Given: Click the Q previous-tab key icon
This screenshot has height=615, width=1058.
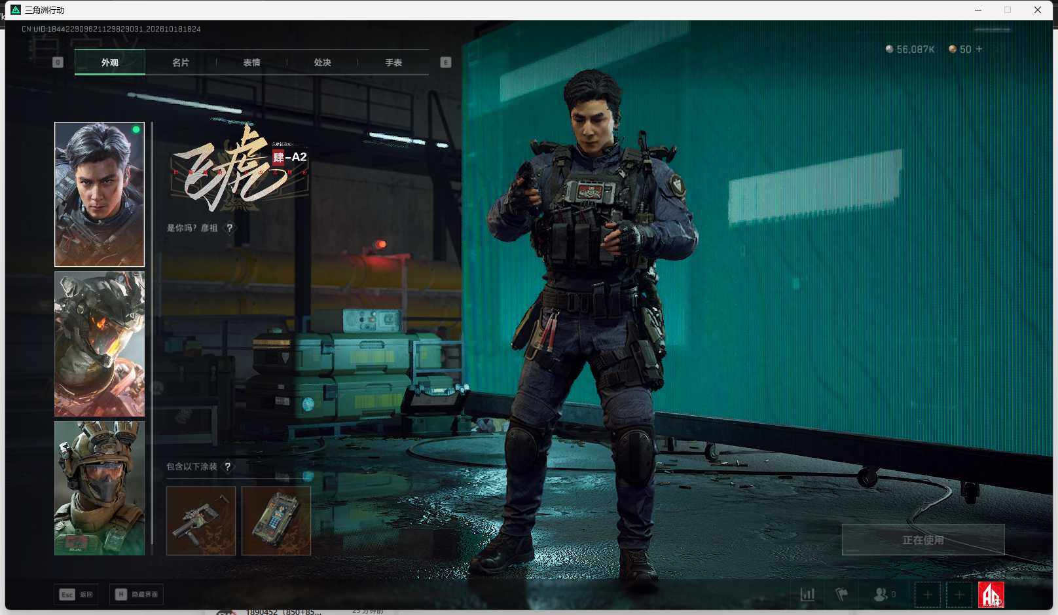Looking at the screenshot, I should (58, 62).
